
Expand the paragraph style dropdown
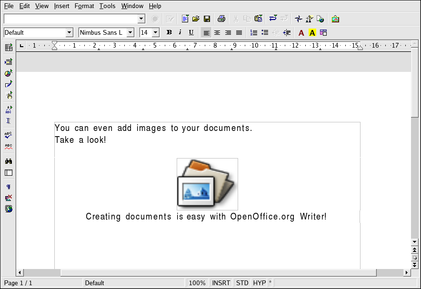(x=70, y=32)
